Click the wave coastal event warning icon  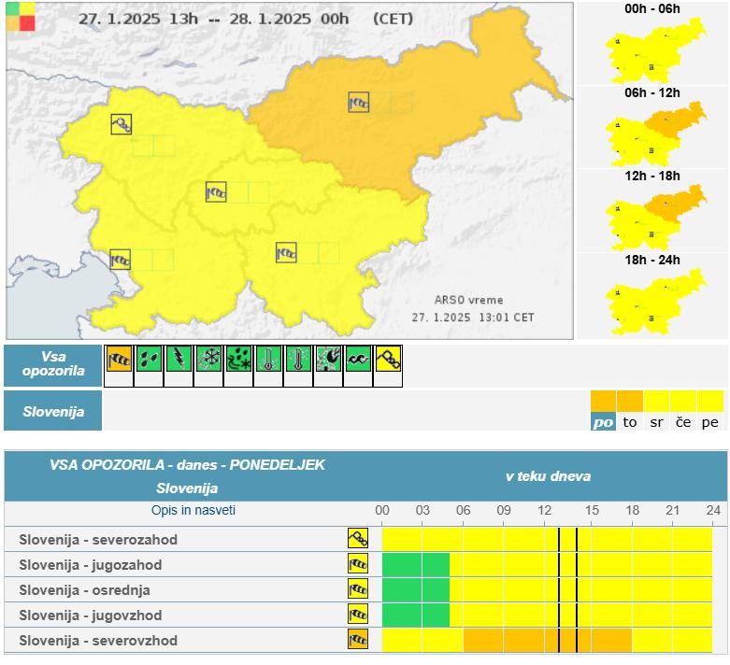358,360
